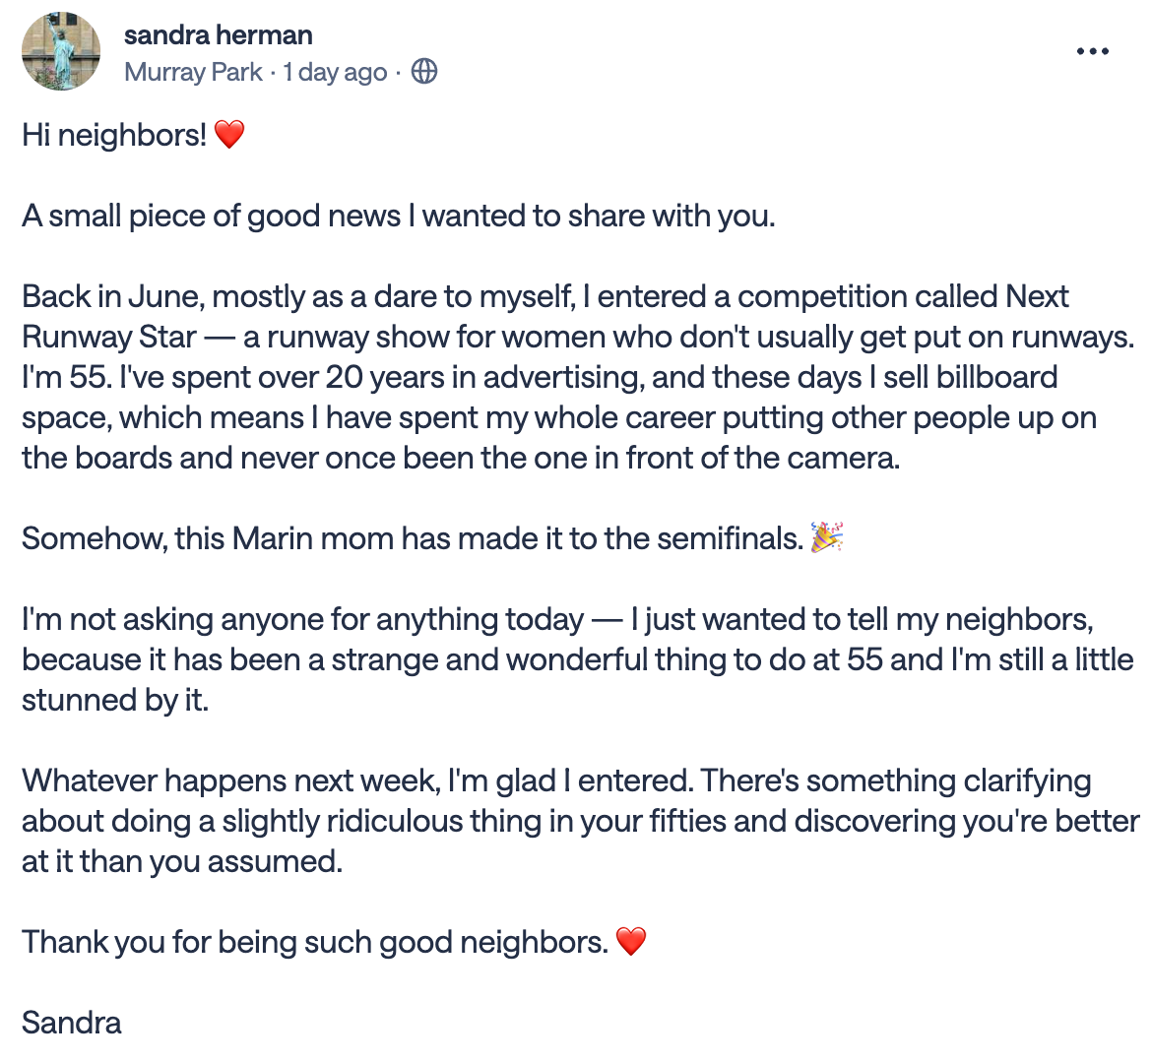This screenshot has width=1152, height=1061.
Task: Open sandra herman's Statue of Liberty avatar
Action: (x=61, y=51)
